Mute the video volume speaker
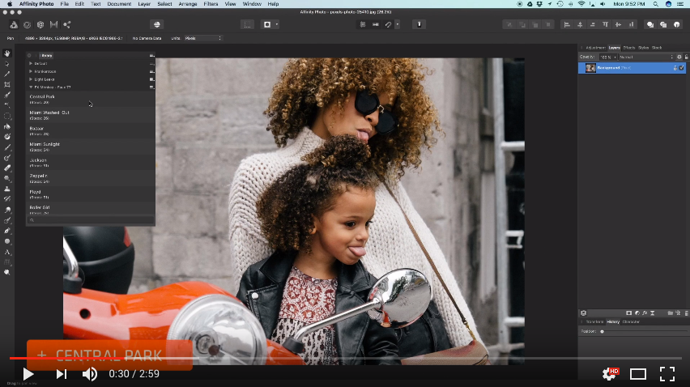690x387 pixels. point(90,373)
